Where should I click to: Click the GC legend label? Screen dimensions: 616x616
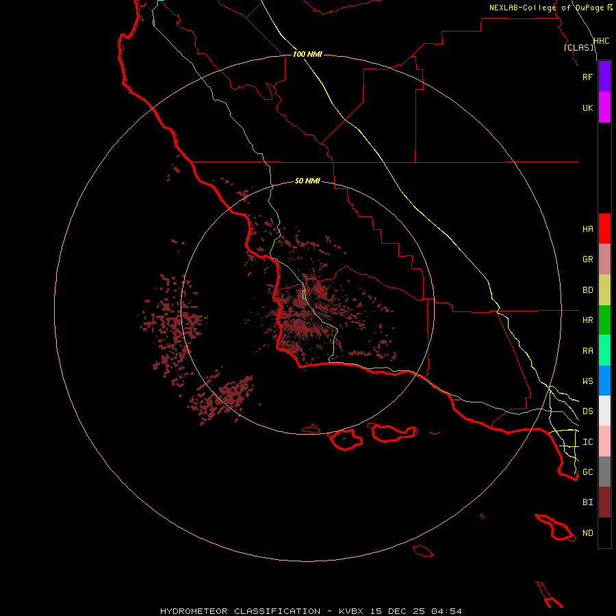[587, 472]
